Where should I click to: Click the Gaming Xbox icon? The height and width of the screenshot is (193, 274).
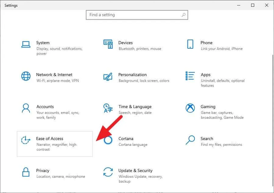190,108
